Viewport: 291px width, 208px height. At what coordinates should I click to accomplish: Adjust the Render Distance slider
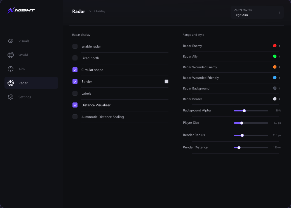coord(251,148)
